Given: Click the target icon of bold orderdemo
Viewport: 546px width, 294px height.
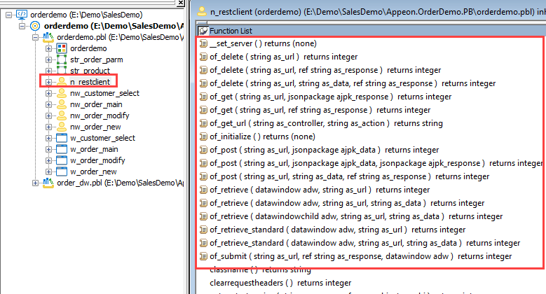Looking at the screenshot, I should pyautogui.click(x=35, y=26).
